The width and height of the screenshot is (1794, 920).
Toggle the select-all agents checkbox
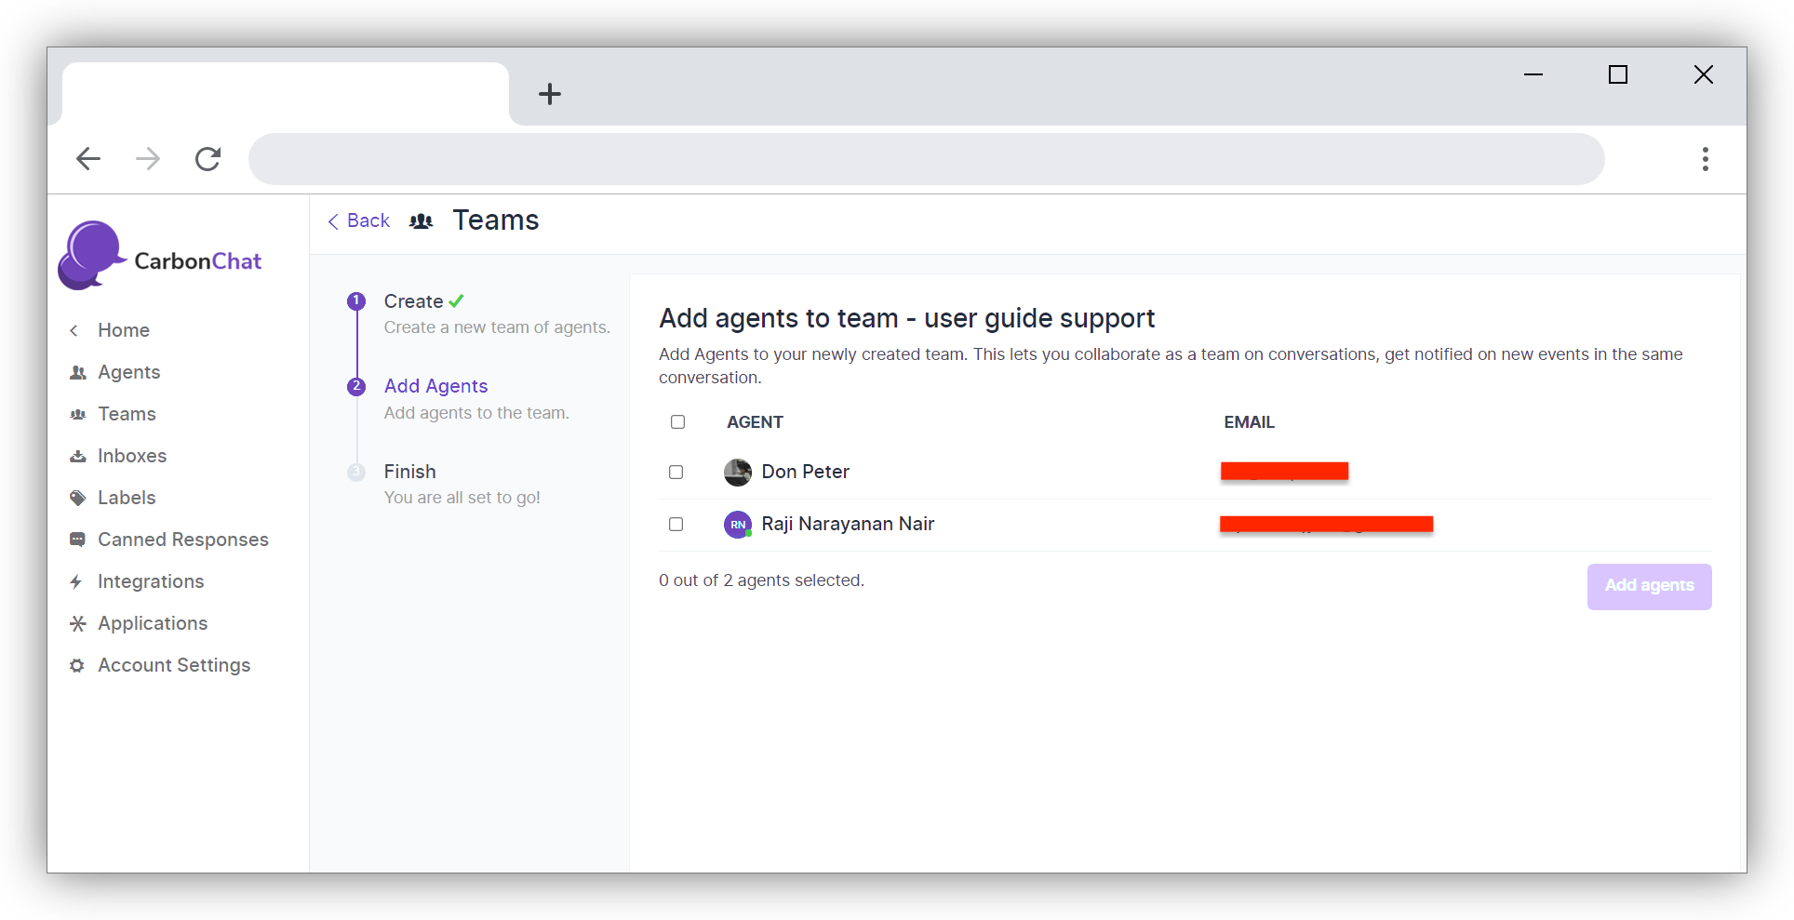(x=677, y=422)
